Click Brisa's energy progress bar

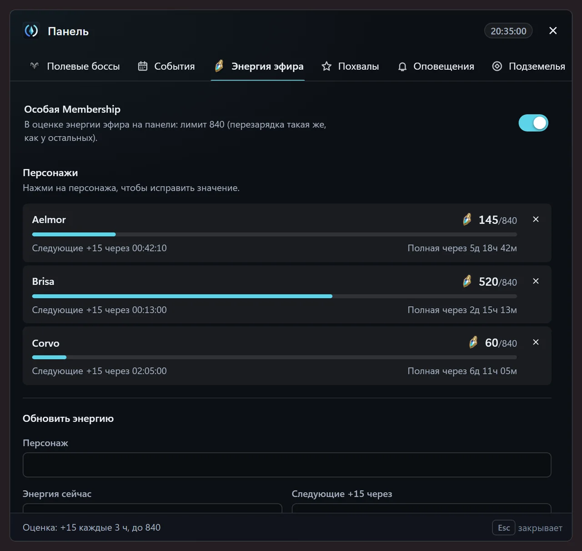tap(274, 296)
